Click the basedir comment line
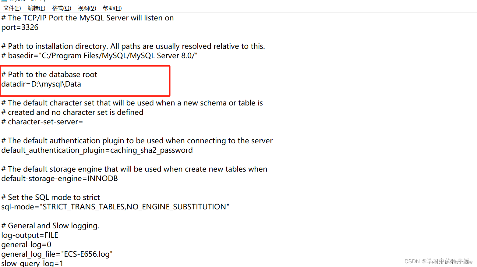Image resolution: width=477 pixels, height=267 pixels. coord(99,55)
